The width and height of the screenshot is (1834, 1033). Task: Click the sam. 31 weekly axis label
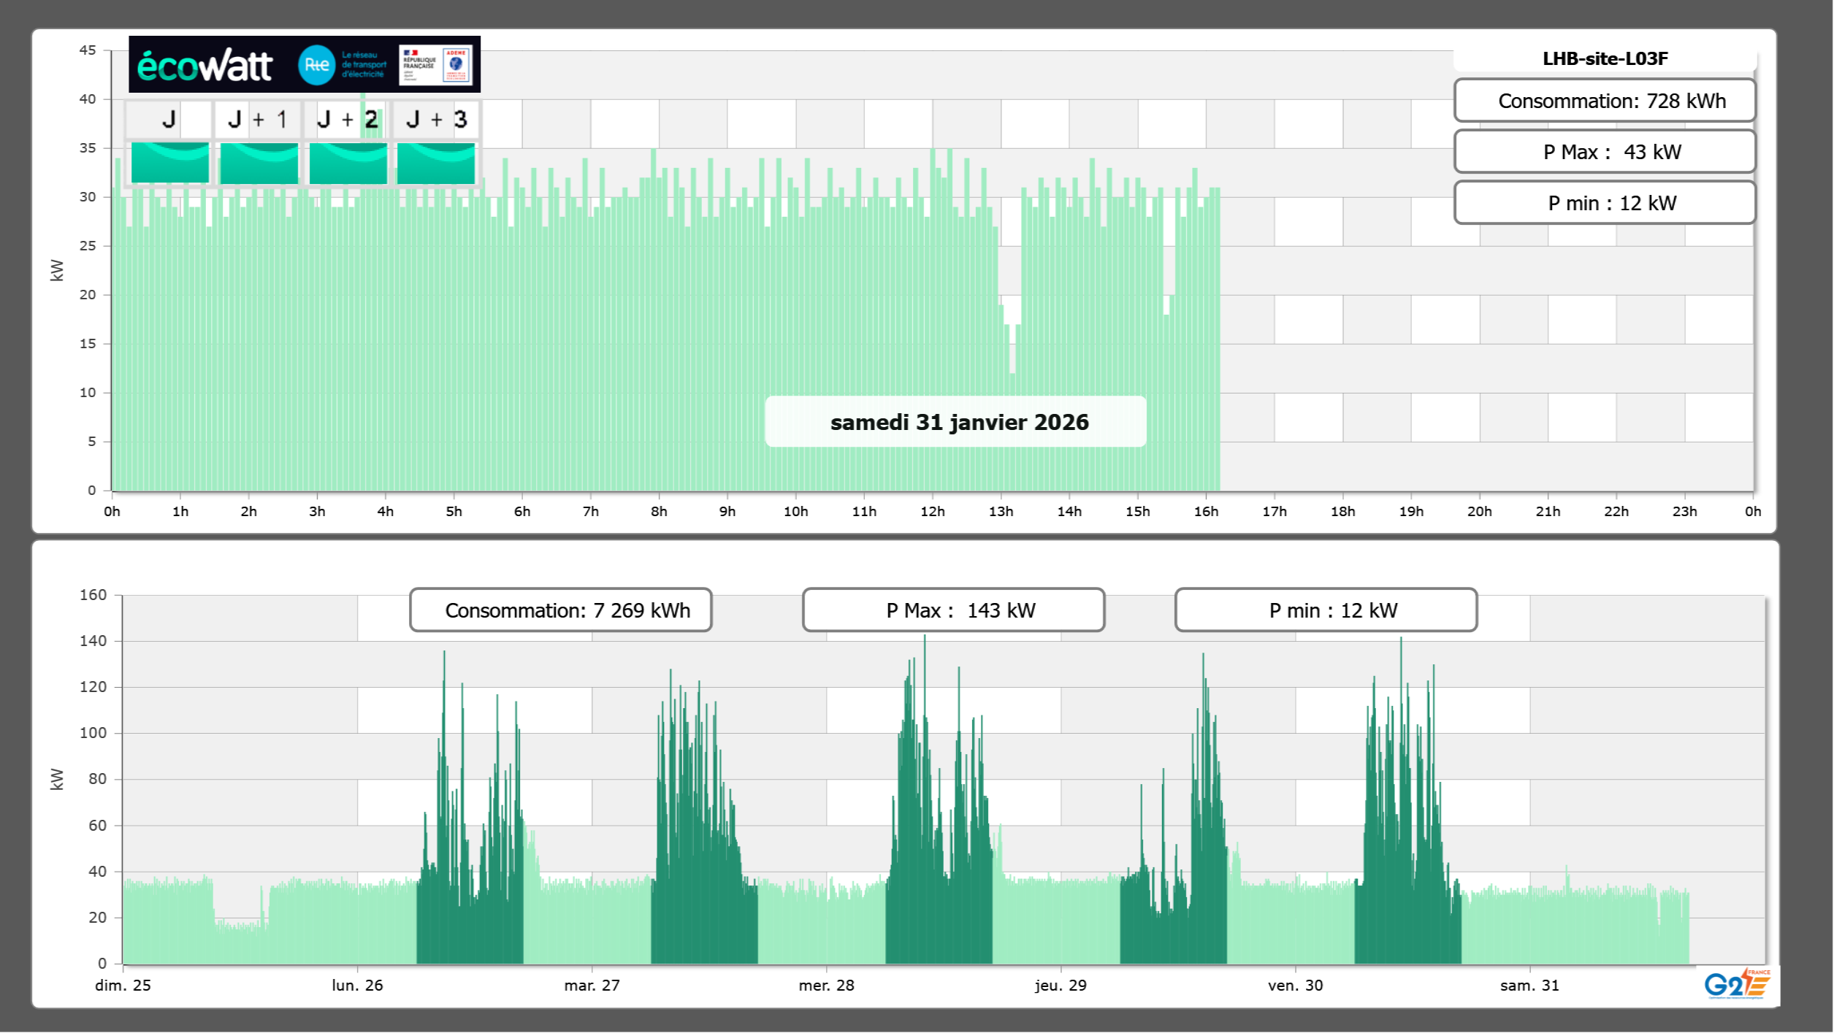point(1529,985)
